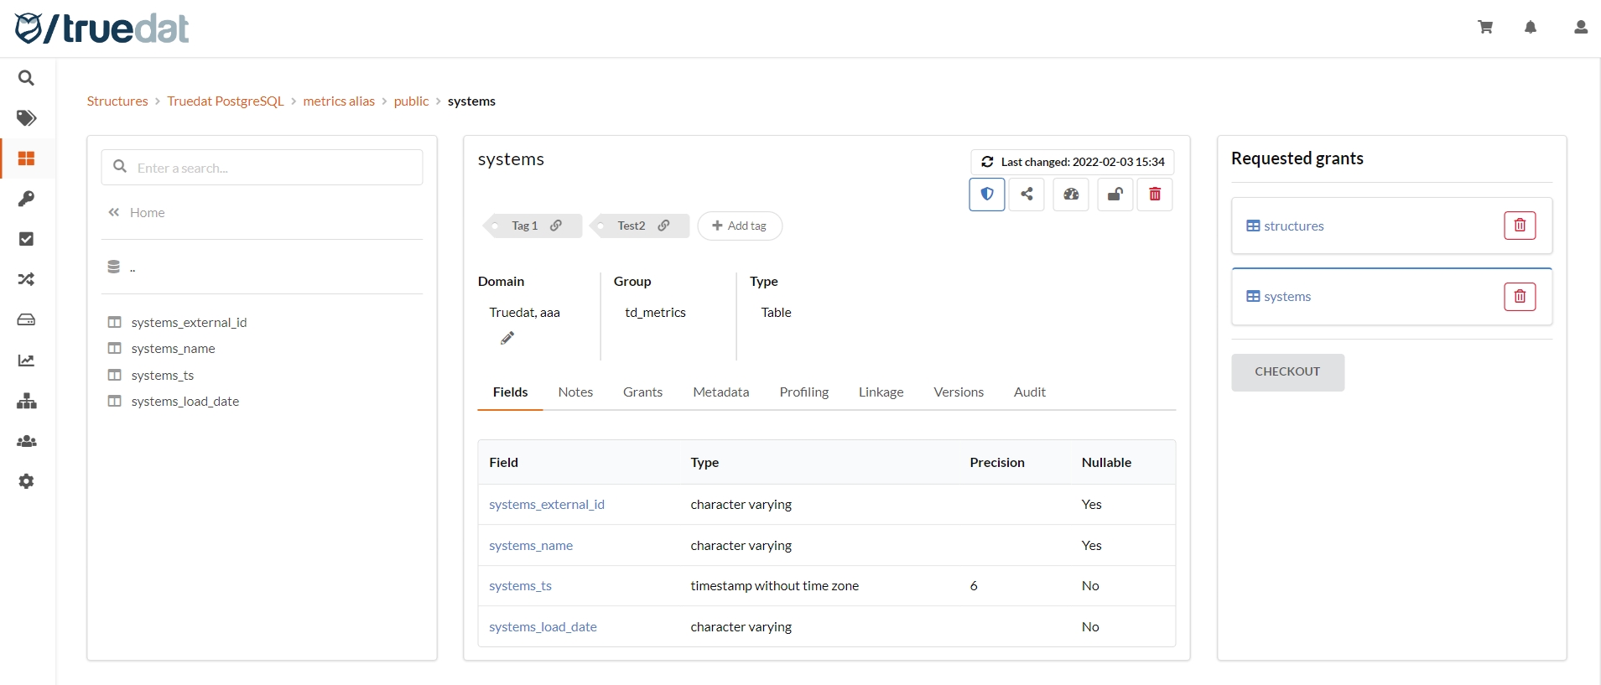Click the search icon in left sidebar
Image resolution: width=1601 pixels, height=685 pixels.
pos(27,78)
